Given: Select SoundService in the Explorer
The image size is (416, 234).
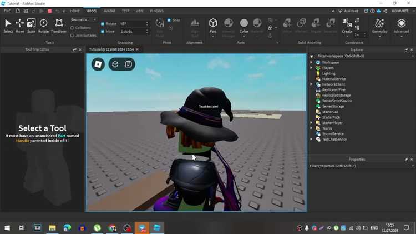Looking at the screenshot, I should click(333, 134).
